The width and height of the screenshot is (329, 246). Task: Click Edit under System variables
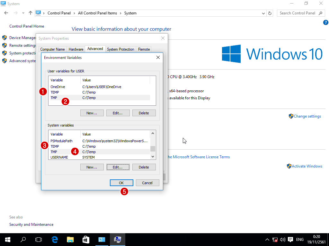pyautogui.click(x=118, y=167)
